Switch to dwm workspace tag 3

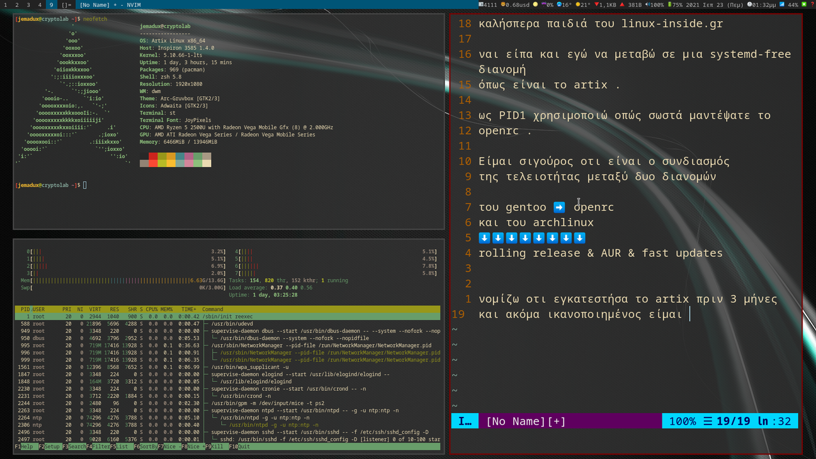coord(29,4)
